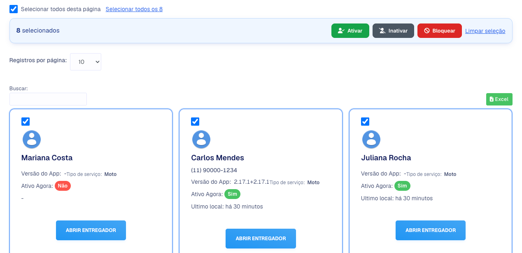Select the name 'Carlos Mendes'

[x=218, y=158]
